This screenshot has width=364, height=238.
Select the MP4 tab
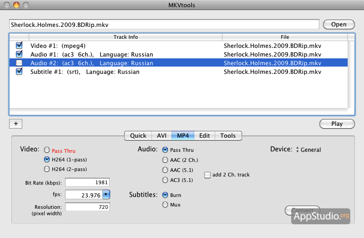point(183,135)
